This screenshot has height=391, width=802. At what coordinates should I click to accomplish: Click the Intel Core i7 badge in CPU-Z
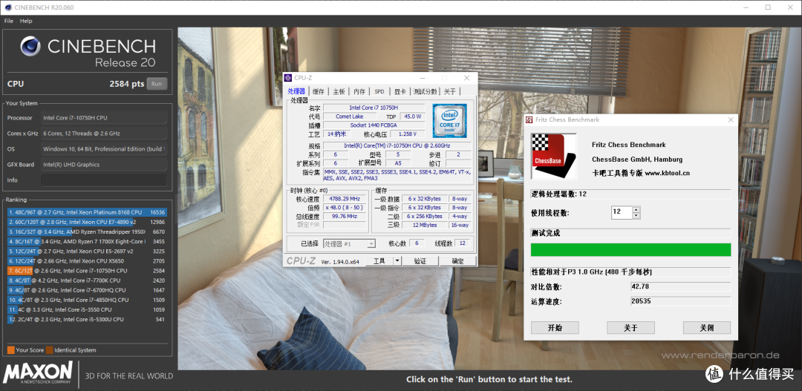pos(449,121)
